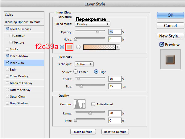Click the Size slider handle
The image size is (185, 139).
(x=81, y=86)
